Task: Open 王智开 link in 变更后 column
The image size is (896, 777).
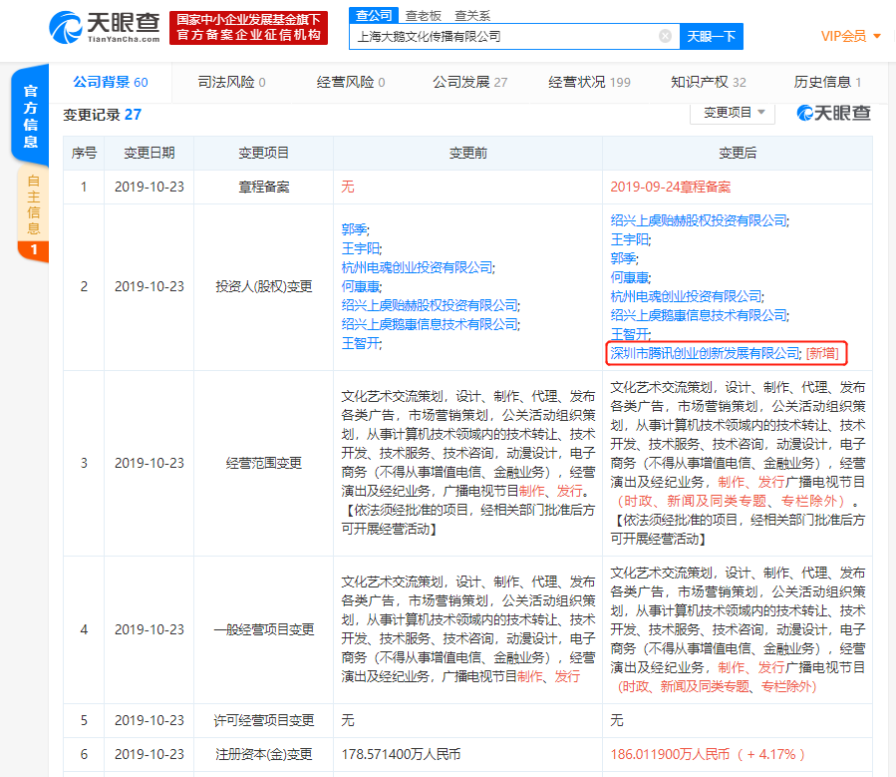Action: tap(630, 334)
